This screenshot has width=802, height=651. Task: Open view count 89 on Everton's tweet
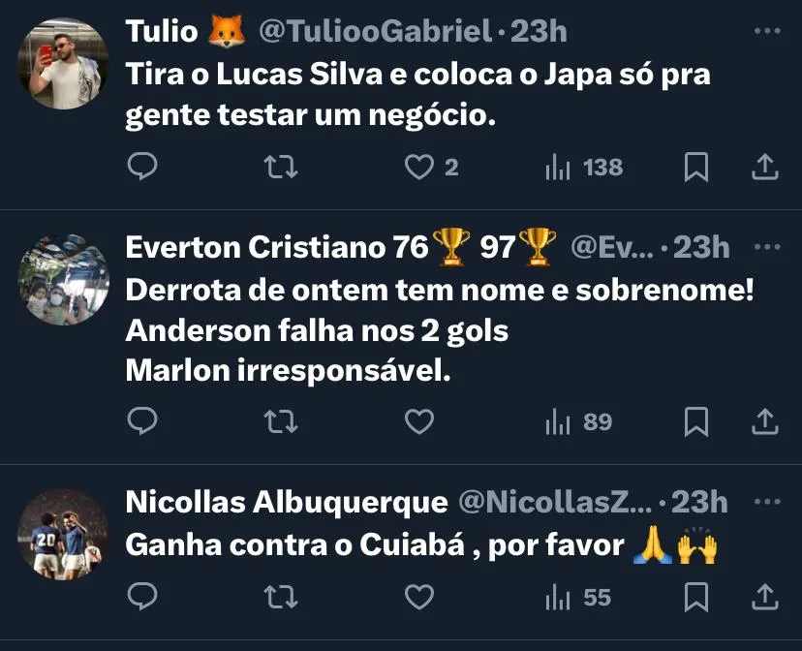pyautogui.click(x=578, y=422)
